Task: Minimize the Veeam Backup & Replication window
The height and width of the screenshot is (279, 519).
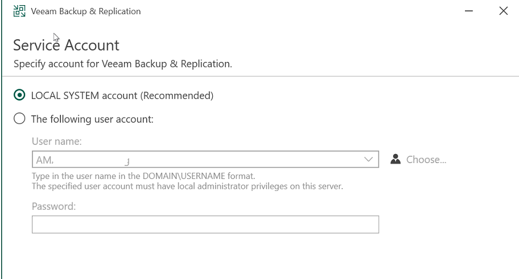Action: pyautogui.click(x=469, y=11)
